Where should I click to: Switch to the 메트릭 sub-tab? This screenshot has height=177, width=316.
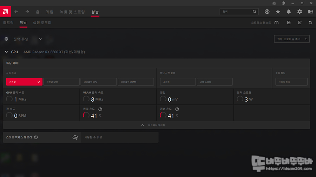pos(8,22)
